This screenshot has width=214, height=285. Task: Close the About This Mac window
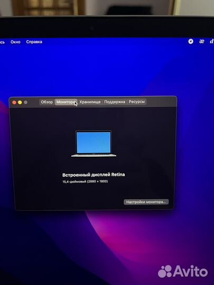tap(14, 102)
